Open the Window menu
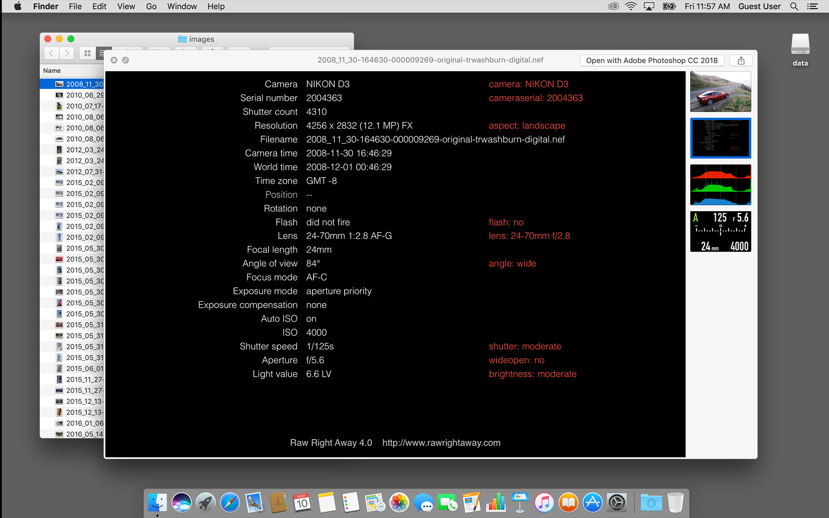829x518 pixels. pos(182,6)
